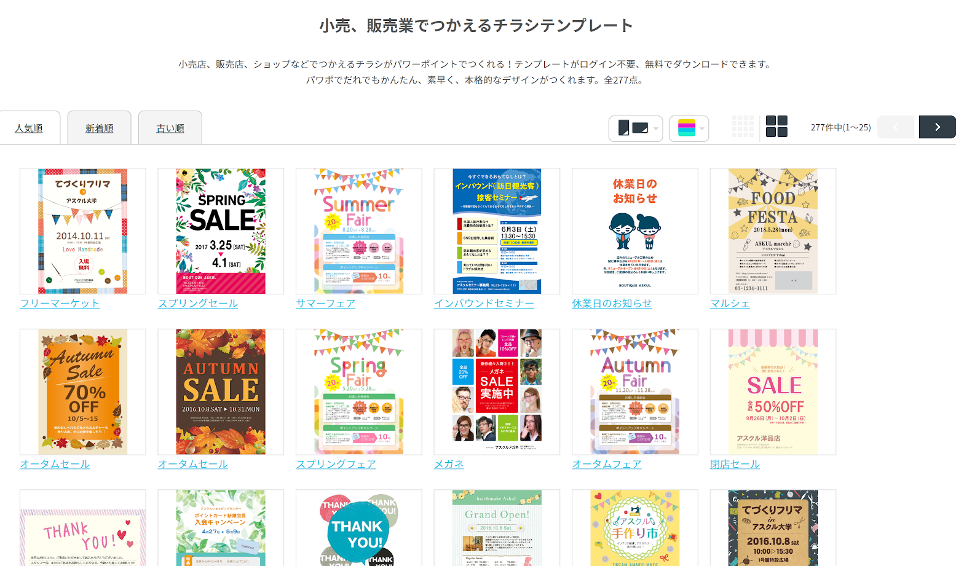Select large four-tile grid view icon

pos(776,127)
